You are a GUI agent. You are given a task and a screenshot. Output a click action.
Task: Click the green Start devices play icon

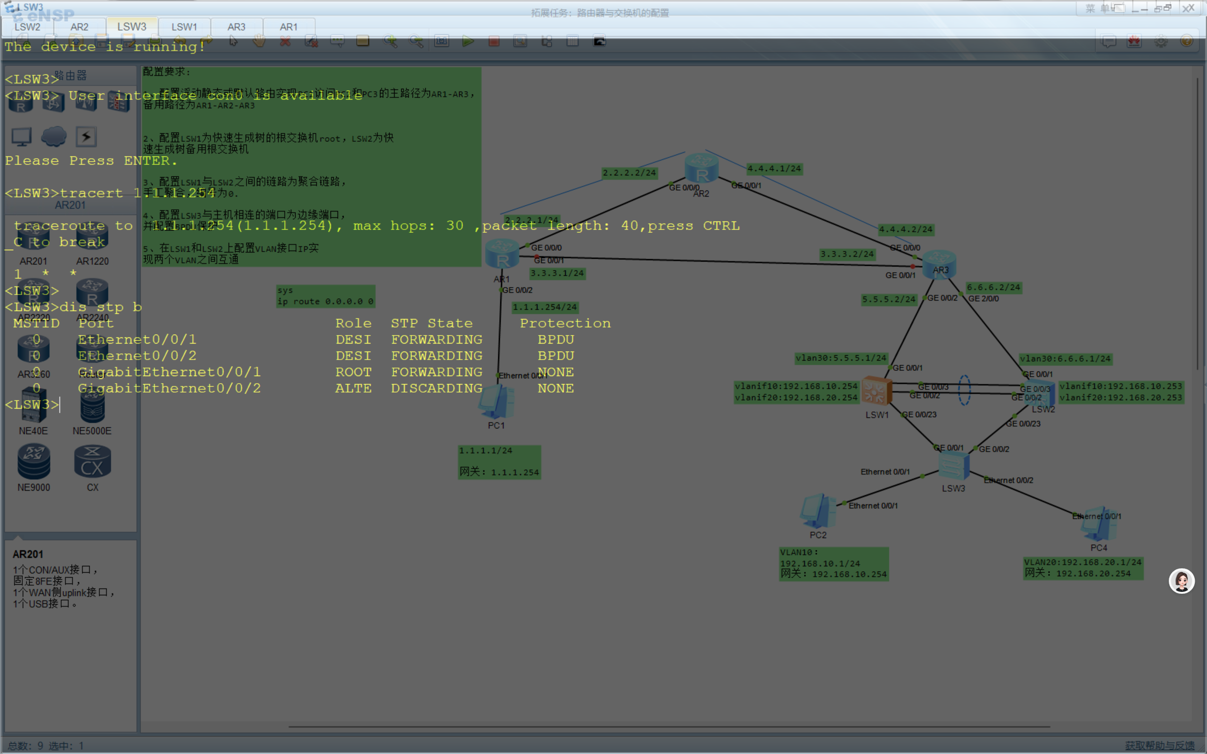click(x=467, y=41)
